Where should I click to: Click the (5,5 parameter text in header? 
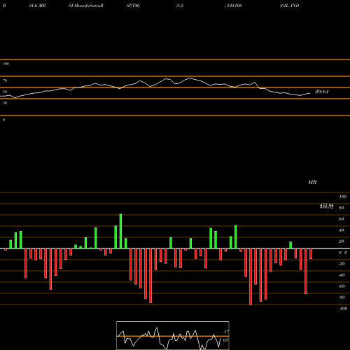click(180, 6)
